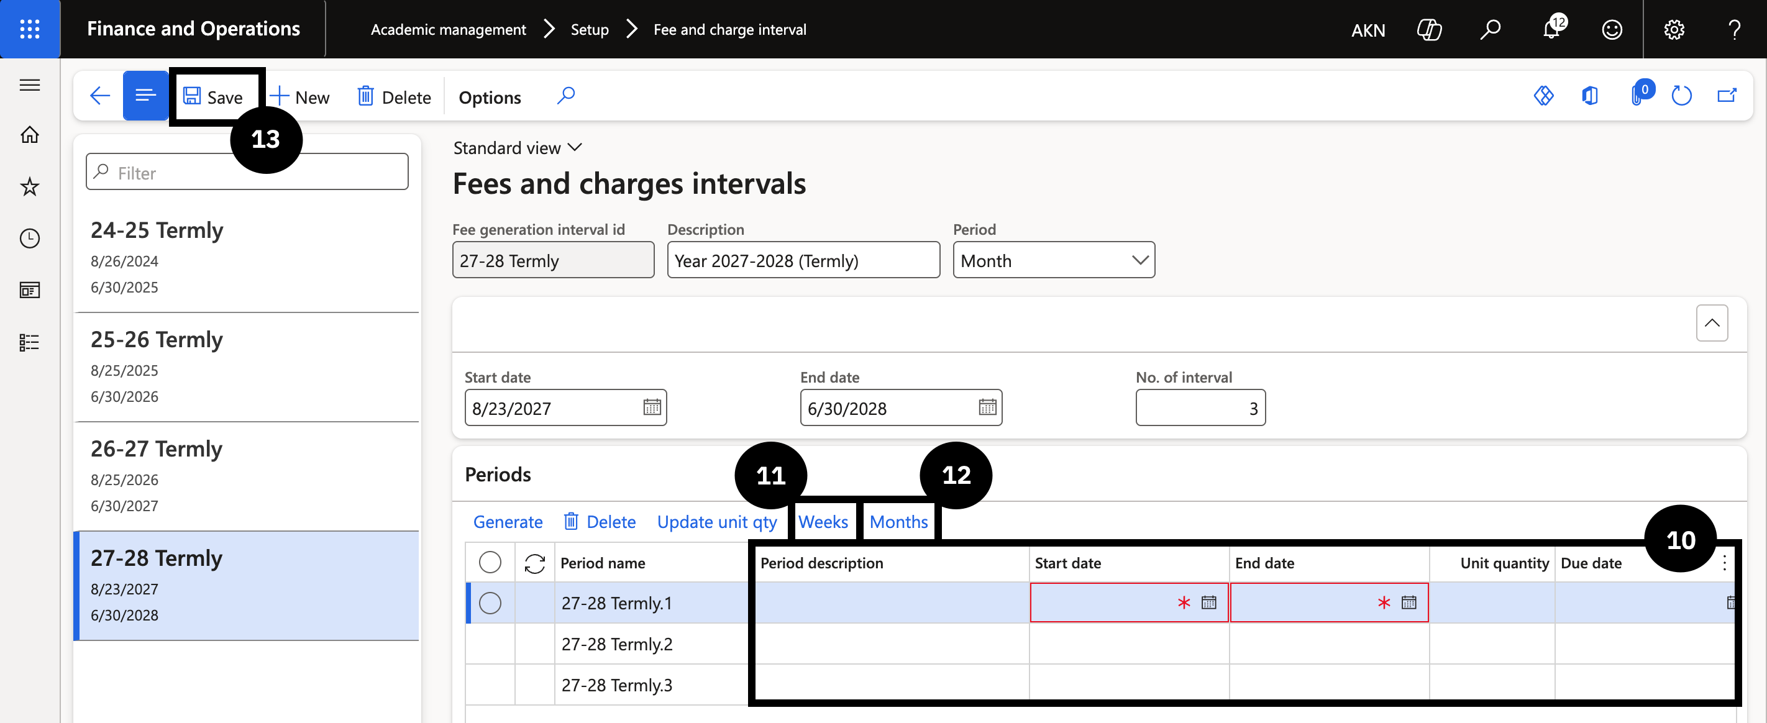Click Academic management breadcrumb
This screenshot has width=1767, height=723.
click(448, 29)
